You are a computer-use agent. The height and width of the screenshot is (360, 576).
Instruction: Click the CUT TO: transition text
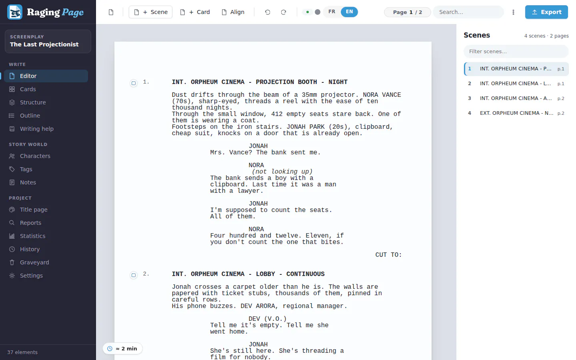point(388,255)
